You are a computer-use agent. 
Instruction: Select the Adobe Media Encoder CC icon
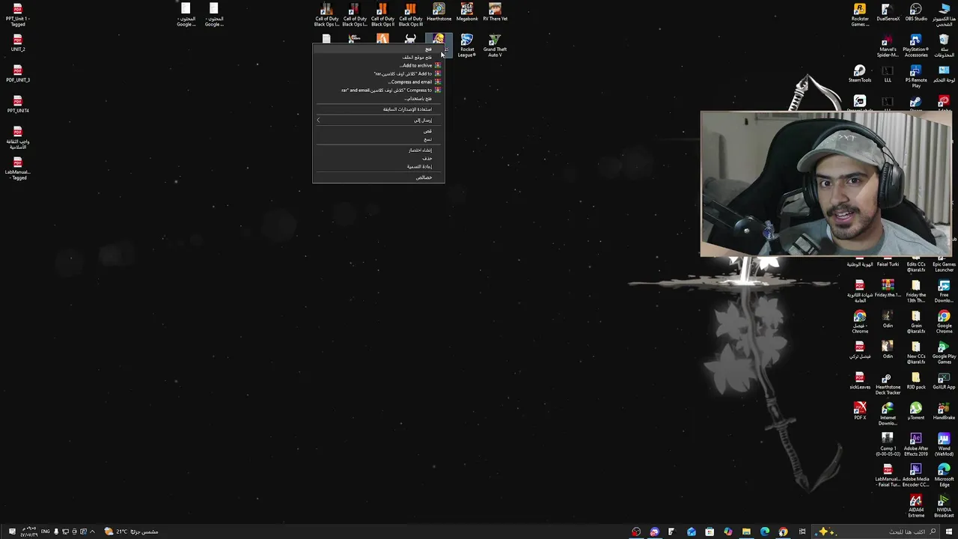coord(916,475)
